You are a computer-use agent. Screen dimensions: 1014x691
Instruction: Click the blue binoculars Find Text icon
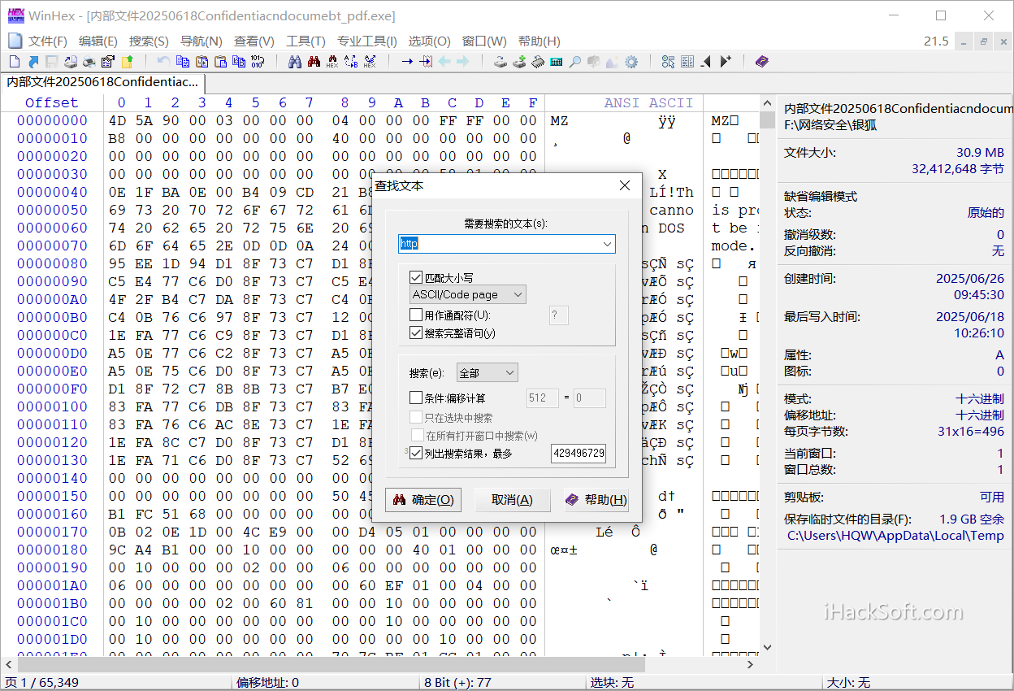coord(294,62)
